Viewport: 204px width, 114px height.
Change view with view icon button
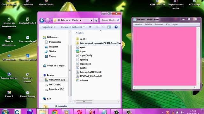pos(98,27)
